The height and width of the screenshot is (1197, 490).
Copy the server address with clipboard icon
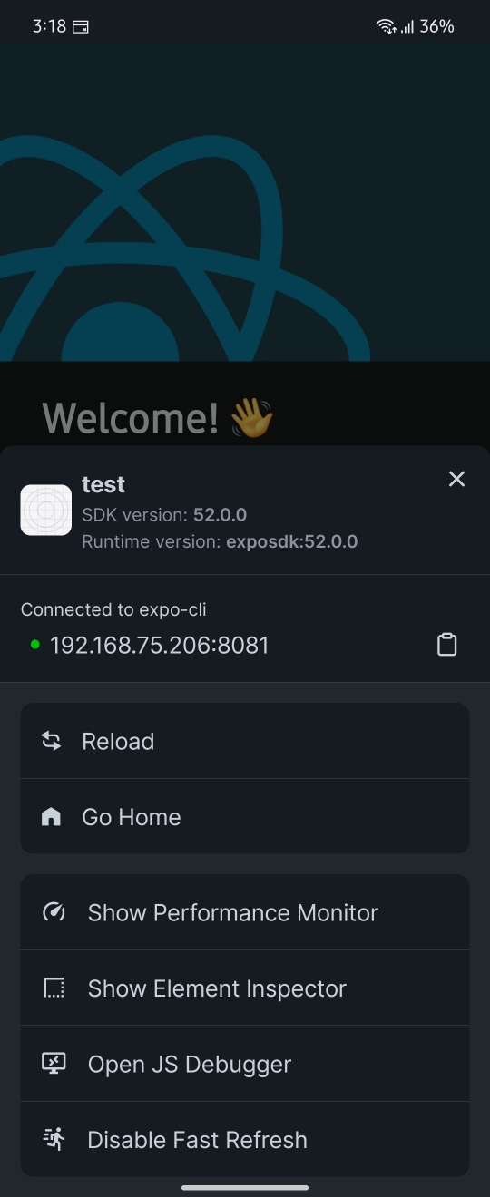pyautogui.click(x=447, y=645)
